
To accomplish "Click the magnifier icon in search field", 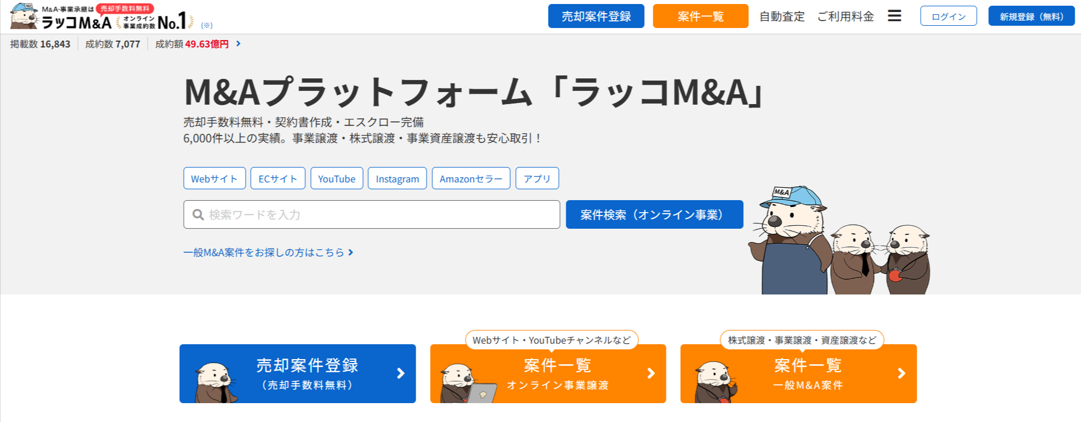I will click(198, 214).
